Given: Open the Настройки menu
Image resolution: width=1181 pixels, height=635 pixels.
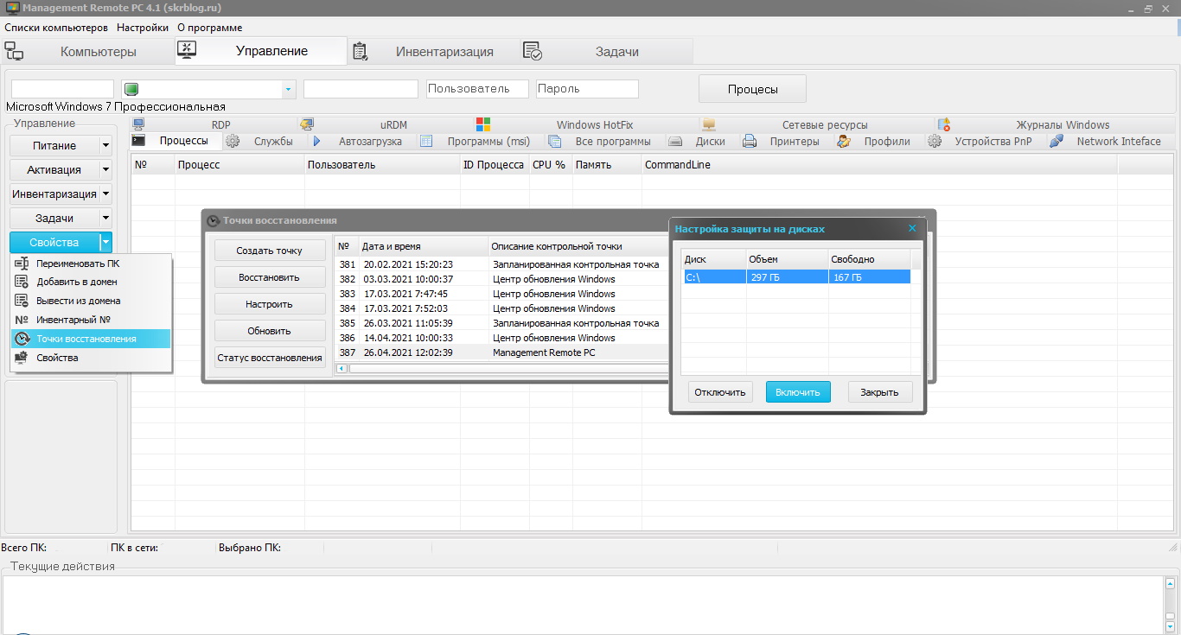Looking at the screenshot, I should [143, 28].
